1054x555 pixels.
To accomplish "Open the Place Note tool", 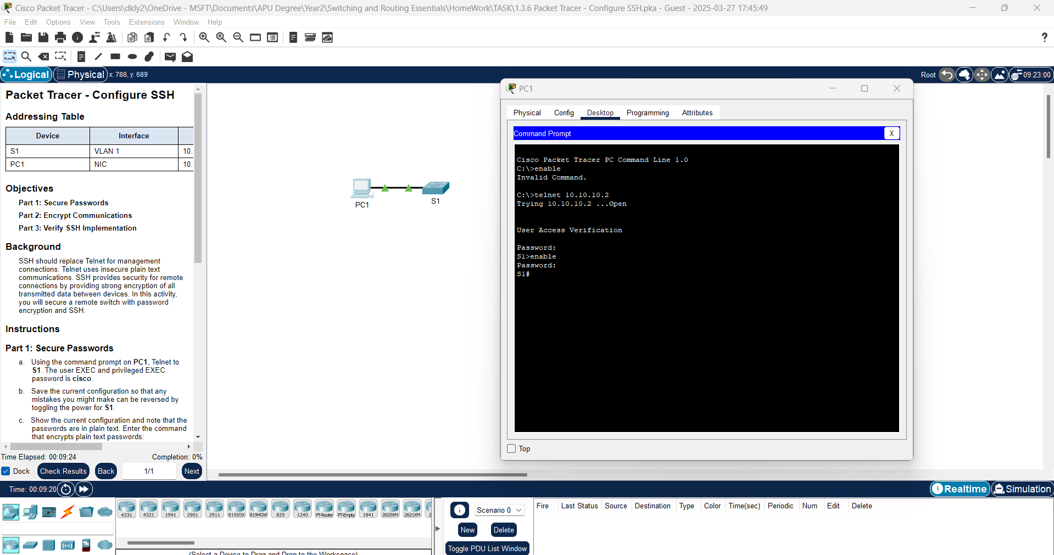I will click(x=81, y=57).
